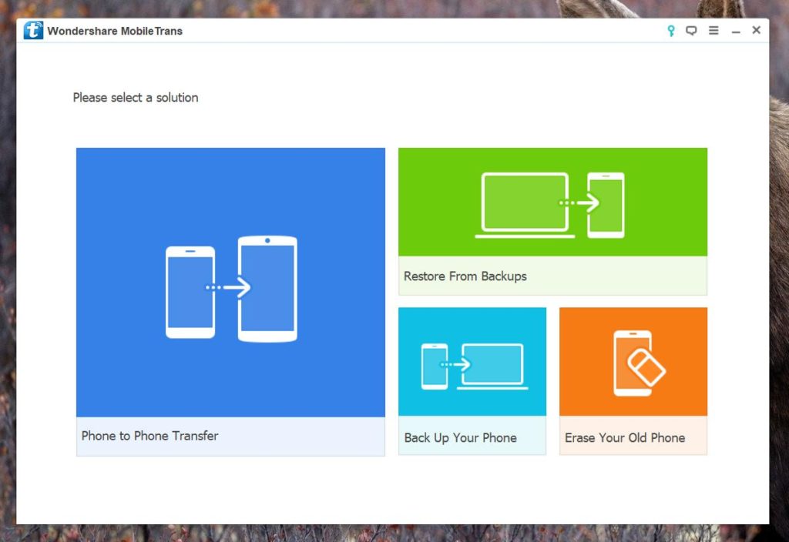Open the hamburger menu icon
Viewport: 789px width, 542px height.
(x=713, y=30)
